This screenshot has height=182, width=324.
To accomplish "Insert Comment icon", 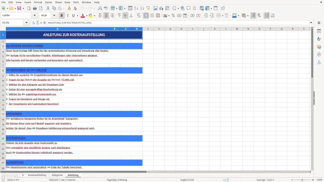I will coord(189,8).
